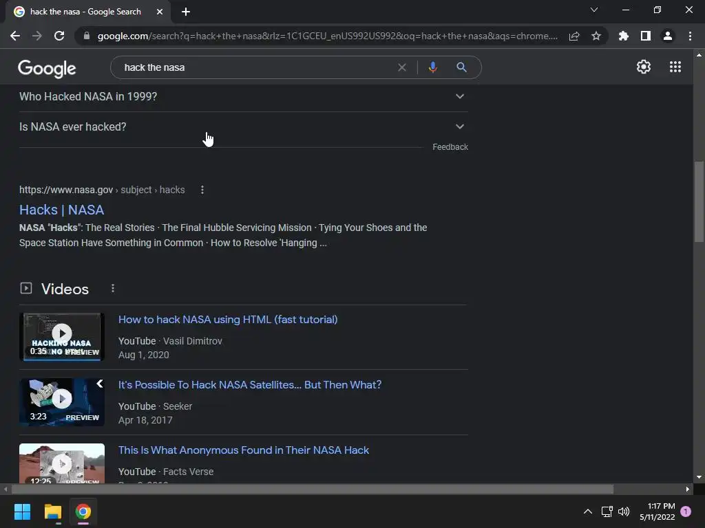Image resolution: width=705 pixels, height=528 pixels.
Task: Go back to the previous page
Action: pyautogui.click(x=15, y=36)
